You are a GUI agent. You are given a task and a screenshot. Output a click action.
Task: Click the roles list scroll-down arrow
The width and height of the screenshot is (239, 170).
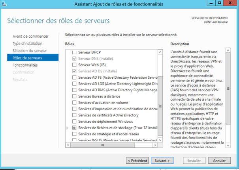[x=160, y=139]
